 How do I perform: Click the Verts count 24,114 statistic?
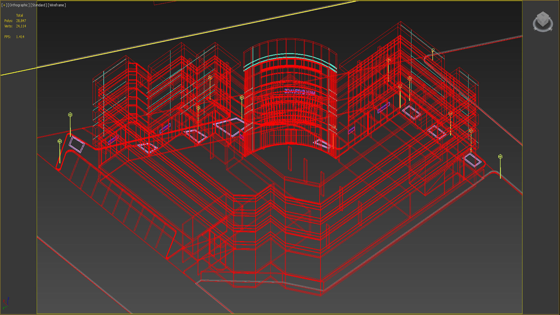pos(21,26)
